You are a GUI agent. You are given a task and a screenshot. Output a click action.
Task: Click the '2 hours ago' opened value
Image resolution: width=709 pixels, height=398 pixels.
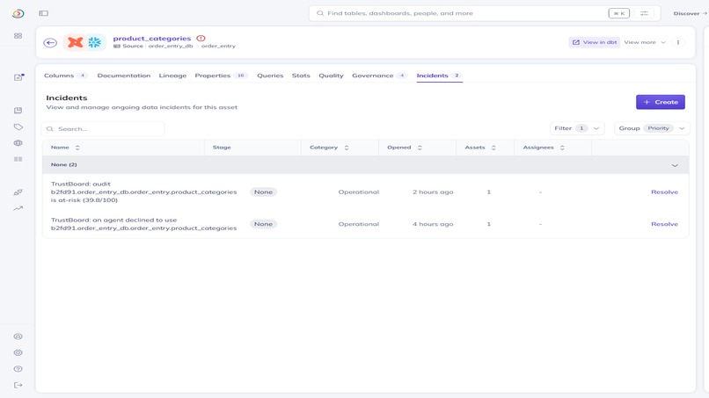433,192
